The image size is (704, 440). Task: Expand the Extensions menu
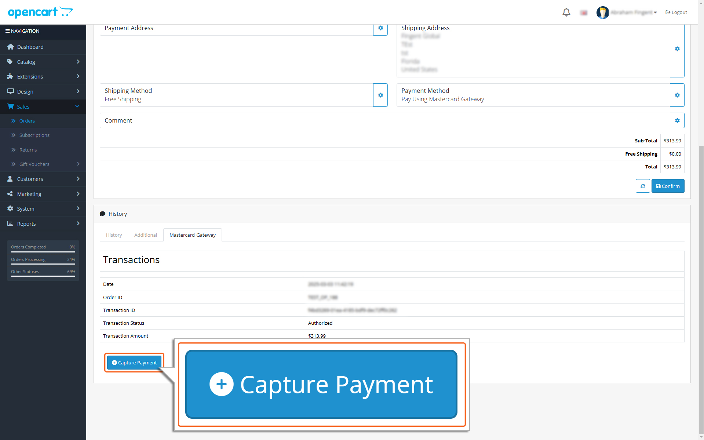point(43,77)
